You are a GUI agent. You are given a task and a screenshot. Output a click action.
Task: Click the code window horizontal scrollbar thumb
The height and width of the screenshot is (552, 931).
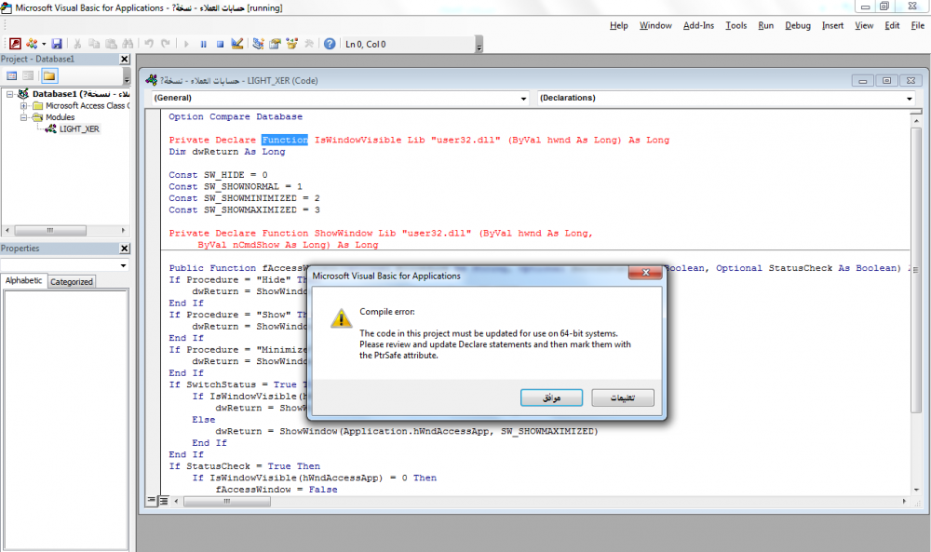click(227, 502)
